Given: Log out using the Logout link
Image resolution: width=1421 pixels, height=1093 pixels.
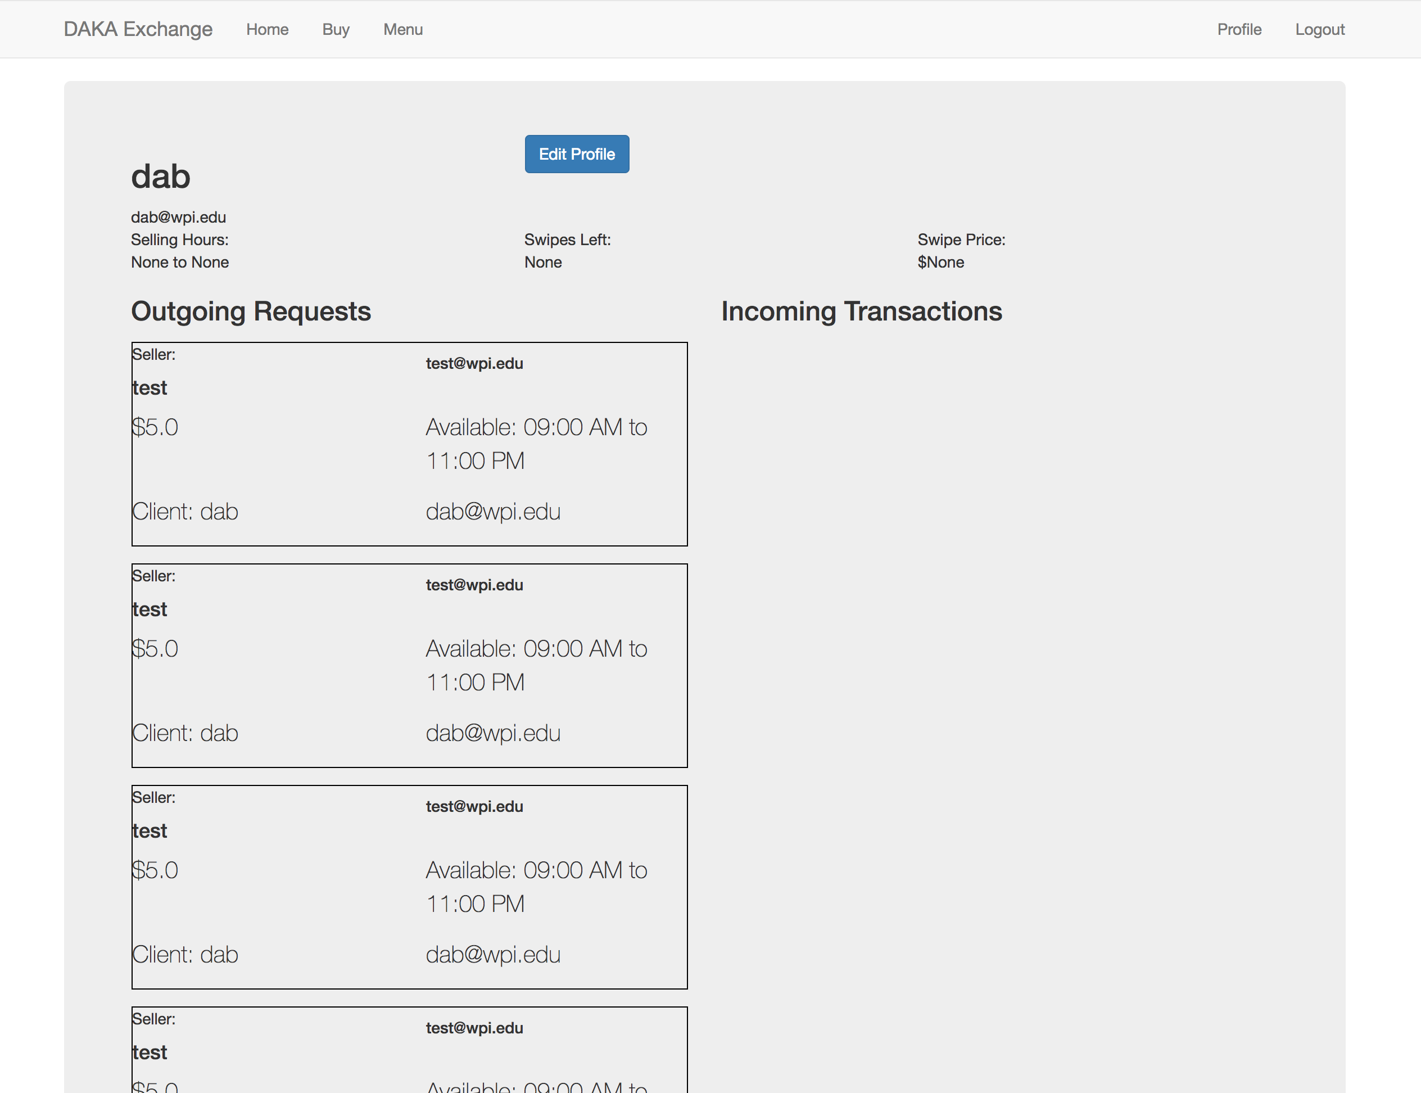Looking at the screenshot, I should click(x=1320, y=29).
